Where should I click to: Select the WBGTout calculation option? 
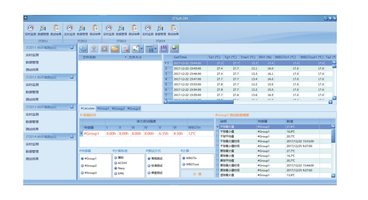tap(183, 164)
